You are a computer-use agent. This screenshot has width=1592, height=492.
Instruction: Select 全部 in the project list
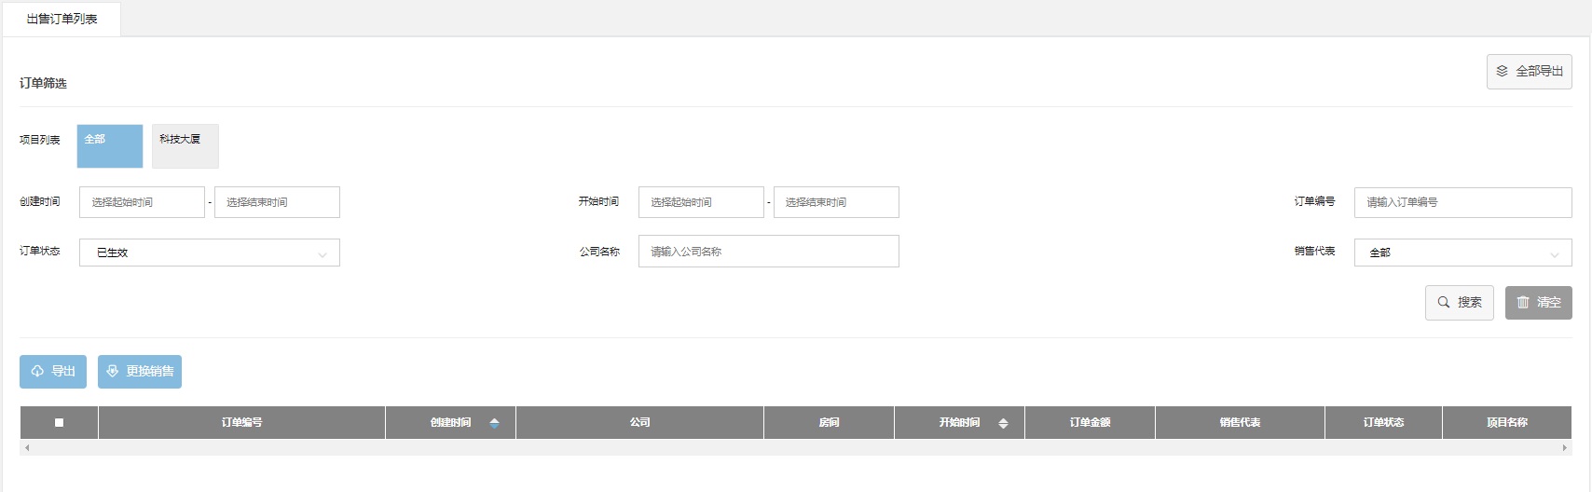(110, 146)
